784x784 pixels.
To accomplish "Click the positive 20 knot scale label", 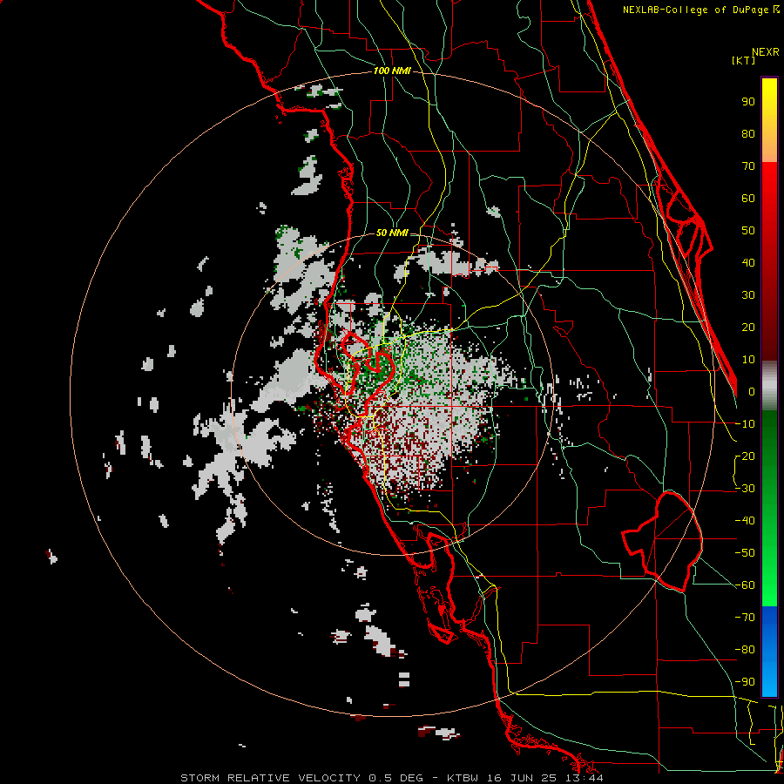I will 748,328.
